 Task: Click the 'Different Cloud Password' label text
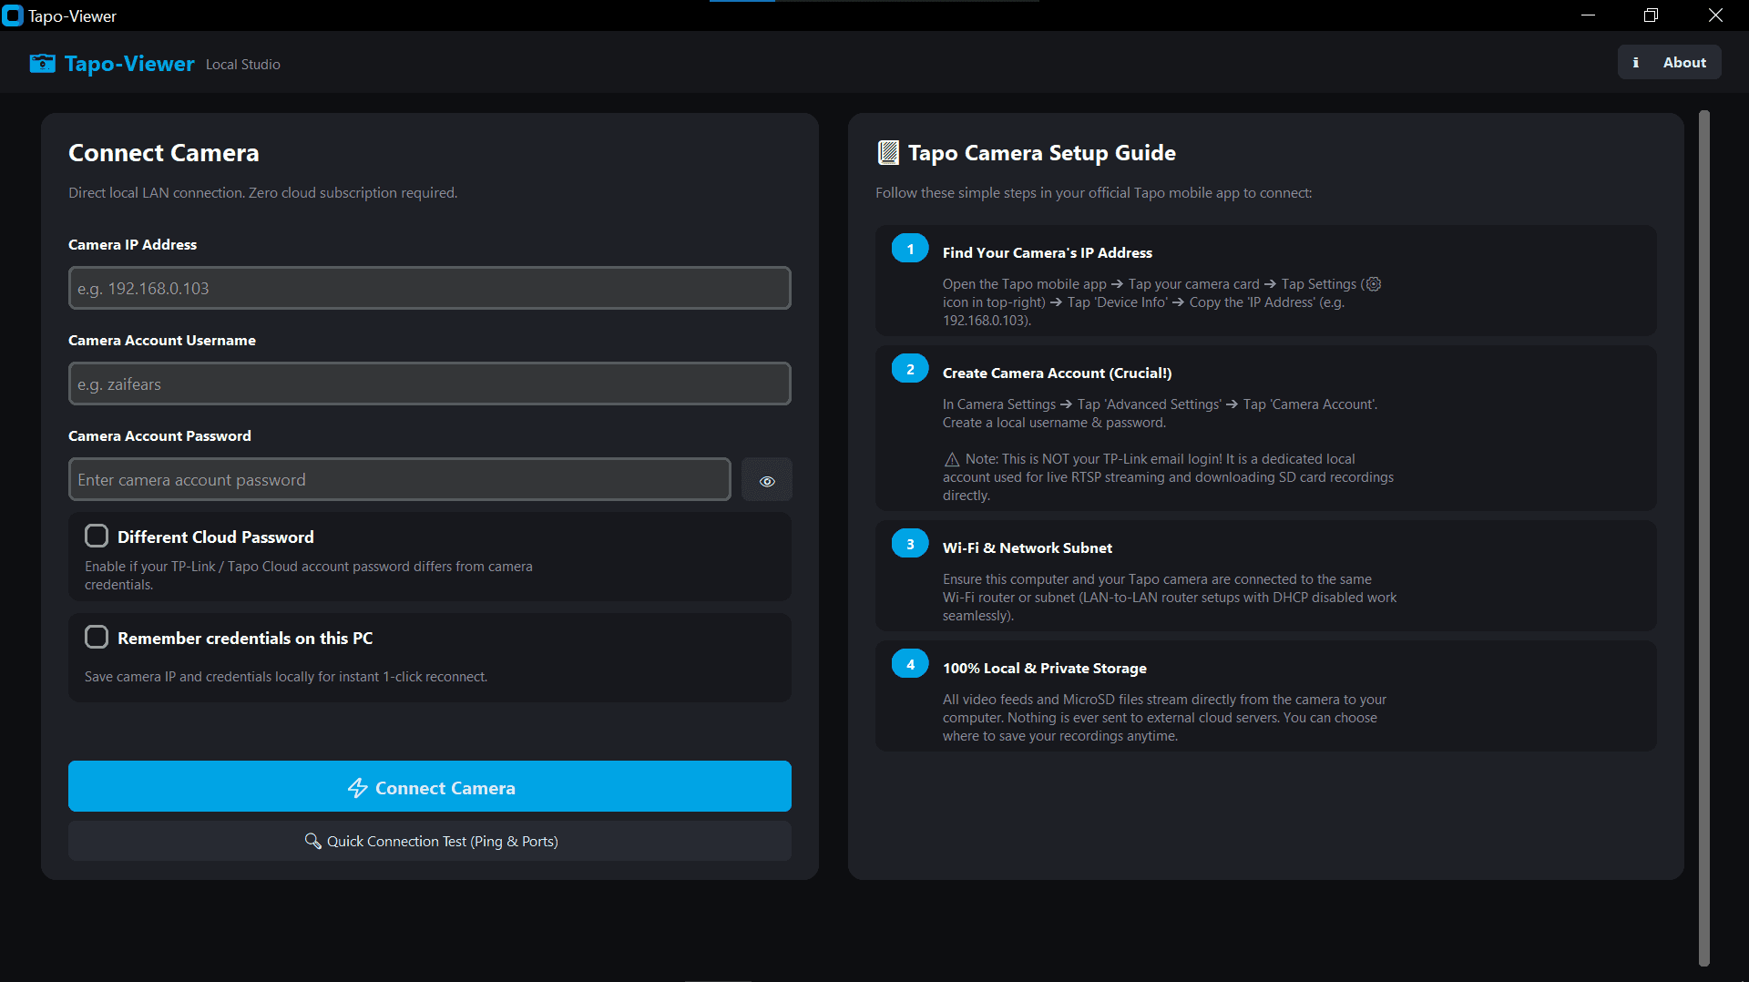pos(216,537)
